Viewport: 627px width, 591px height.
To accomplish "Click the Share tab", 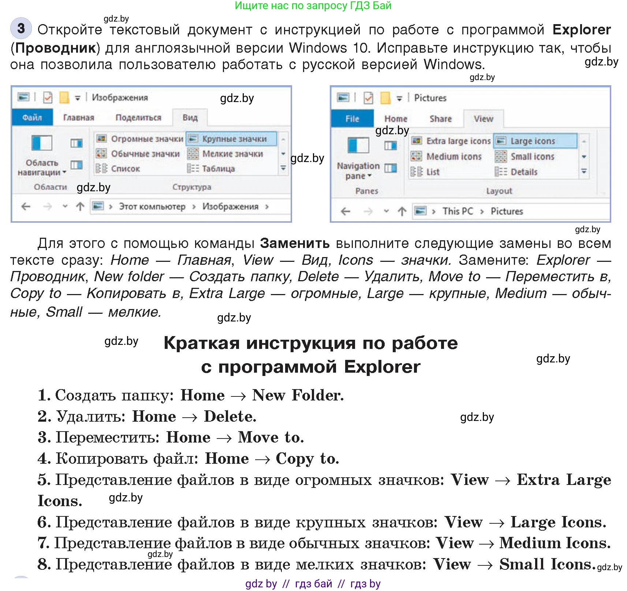I will click(x=440, y=119).
